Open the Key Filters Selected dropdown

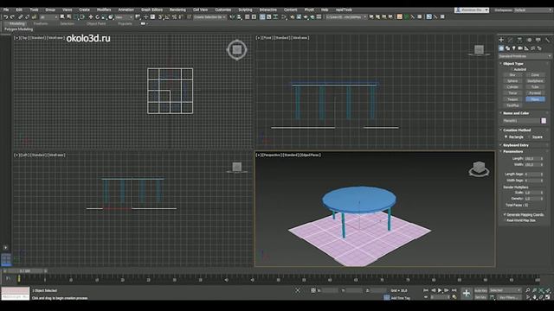coord(506,290)
